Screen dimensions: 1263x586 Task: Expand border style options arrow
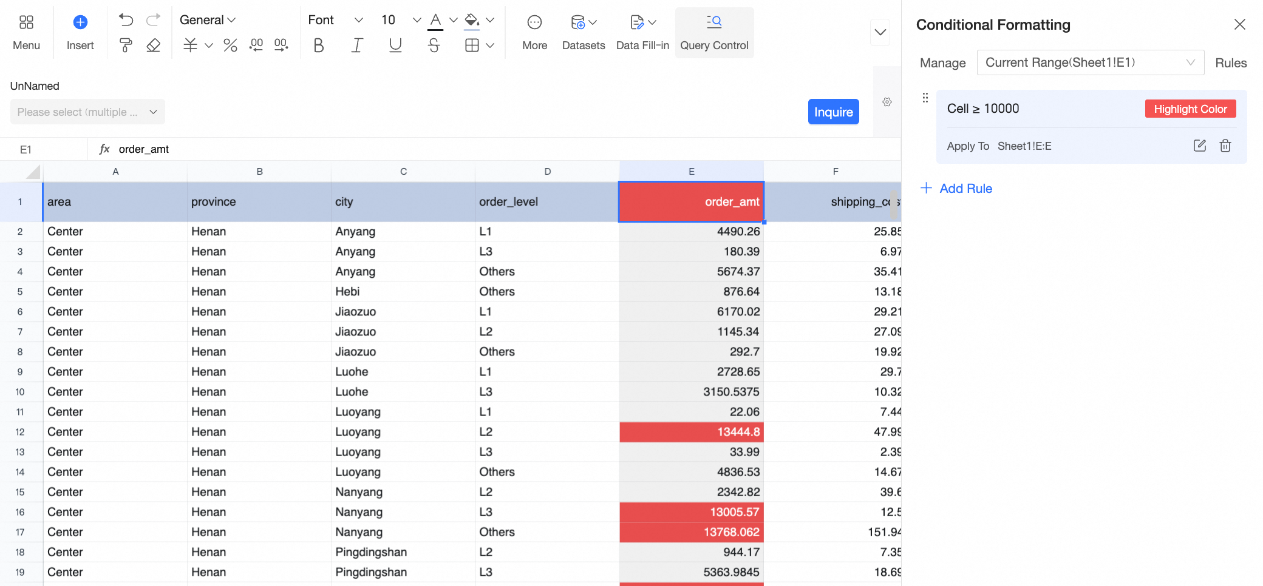490,45
